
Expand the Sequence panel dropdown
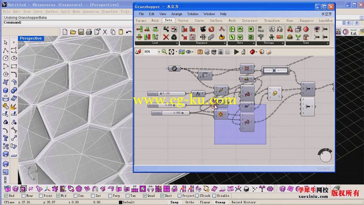coord(224,43)
